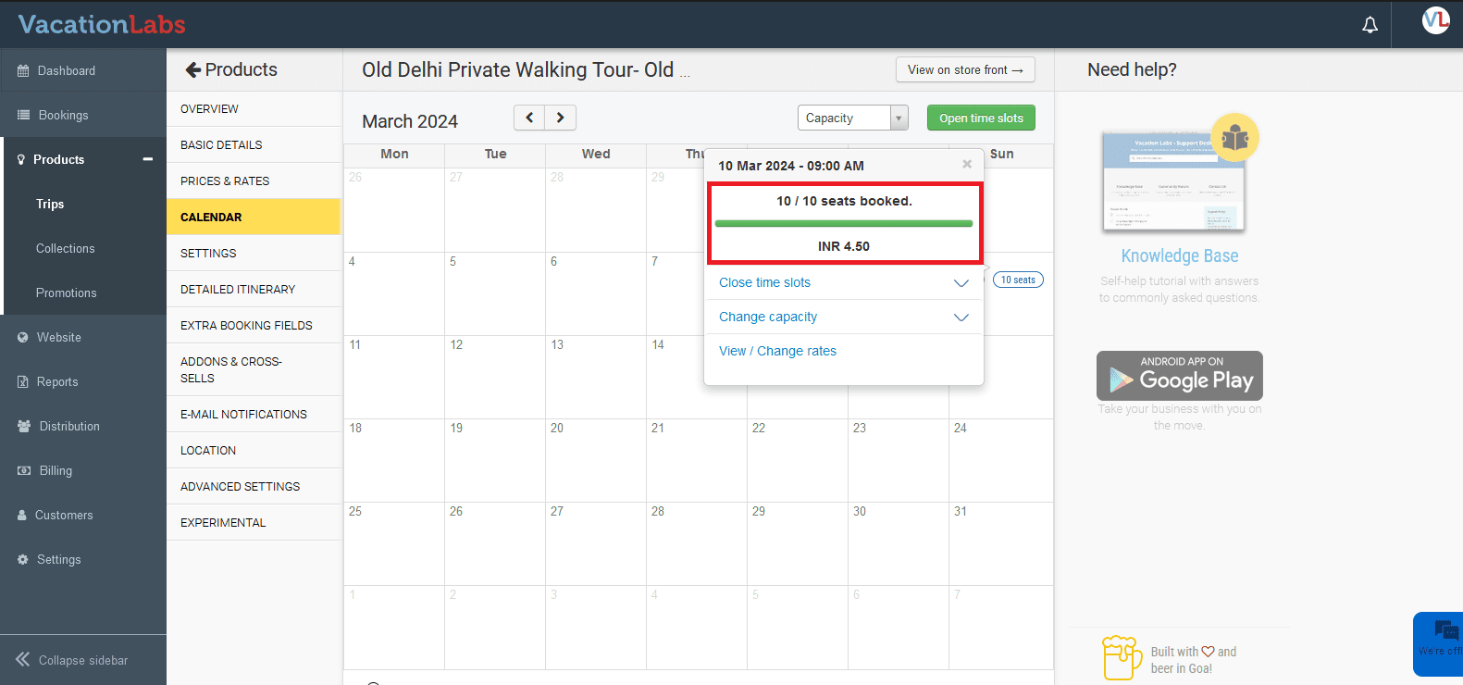Click the notification bell icon

1370,25
